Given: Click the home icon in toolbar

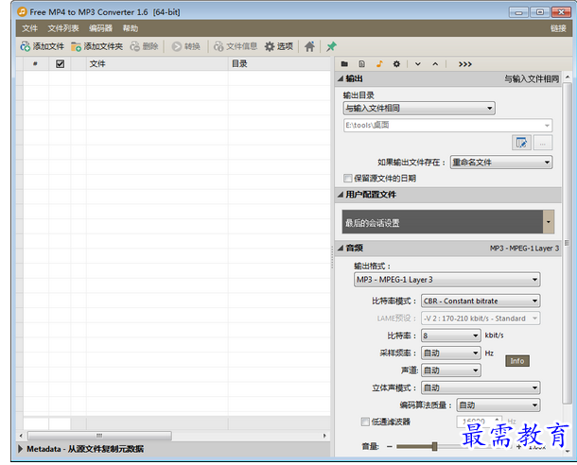Looking at the screenshot, I should [309, 46].
